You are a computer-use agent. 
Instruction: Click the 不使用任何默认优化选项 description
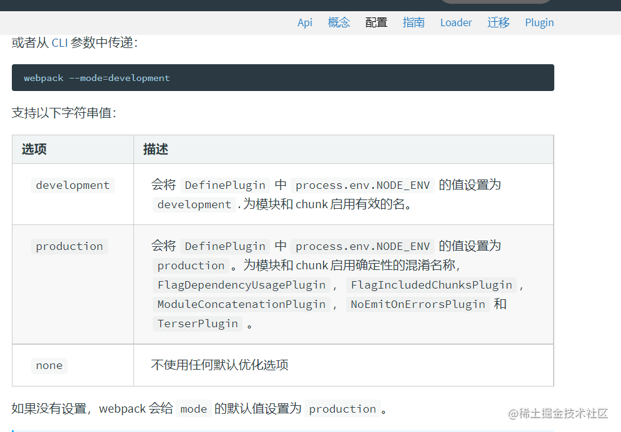(x=219, y=365)
